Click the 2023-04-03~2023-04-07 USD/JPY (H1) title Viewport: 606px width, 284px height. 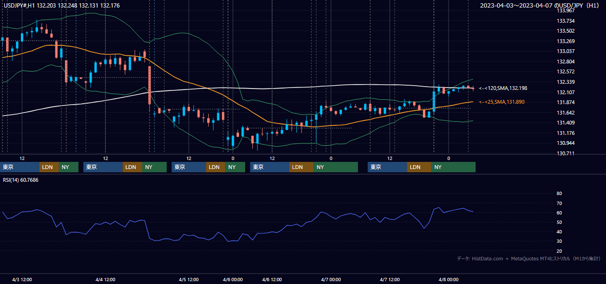540,6
